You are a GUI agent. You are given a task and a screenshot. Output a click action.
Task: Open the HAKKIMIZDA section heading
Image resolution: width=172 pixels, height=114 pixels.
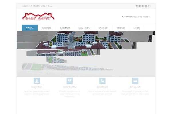37,87
